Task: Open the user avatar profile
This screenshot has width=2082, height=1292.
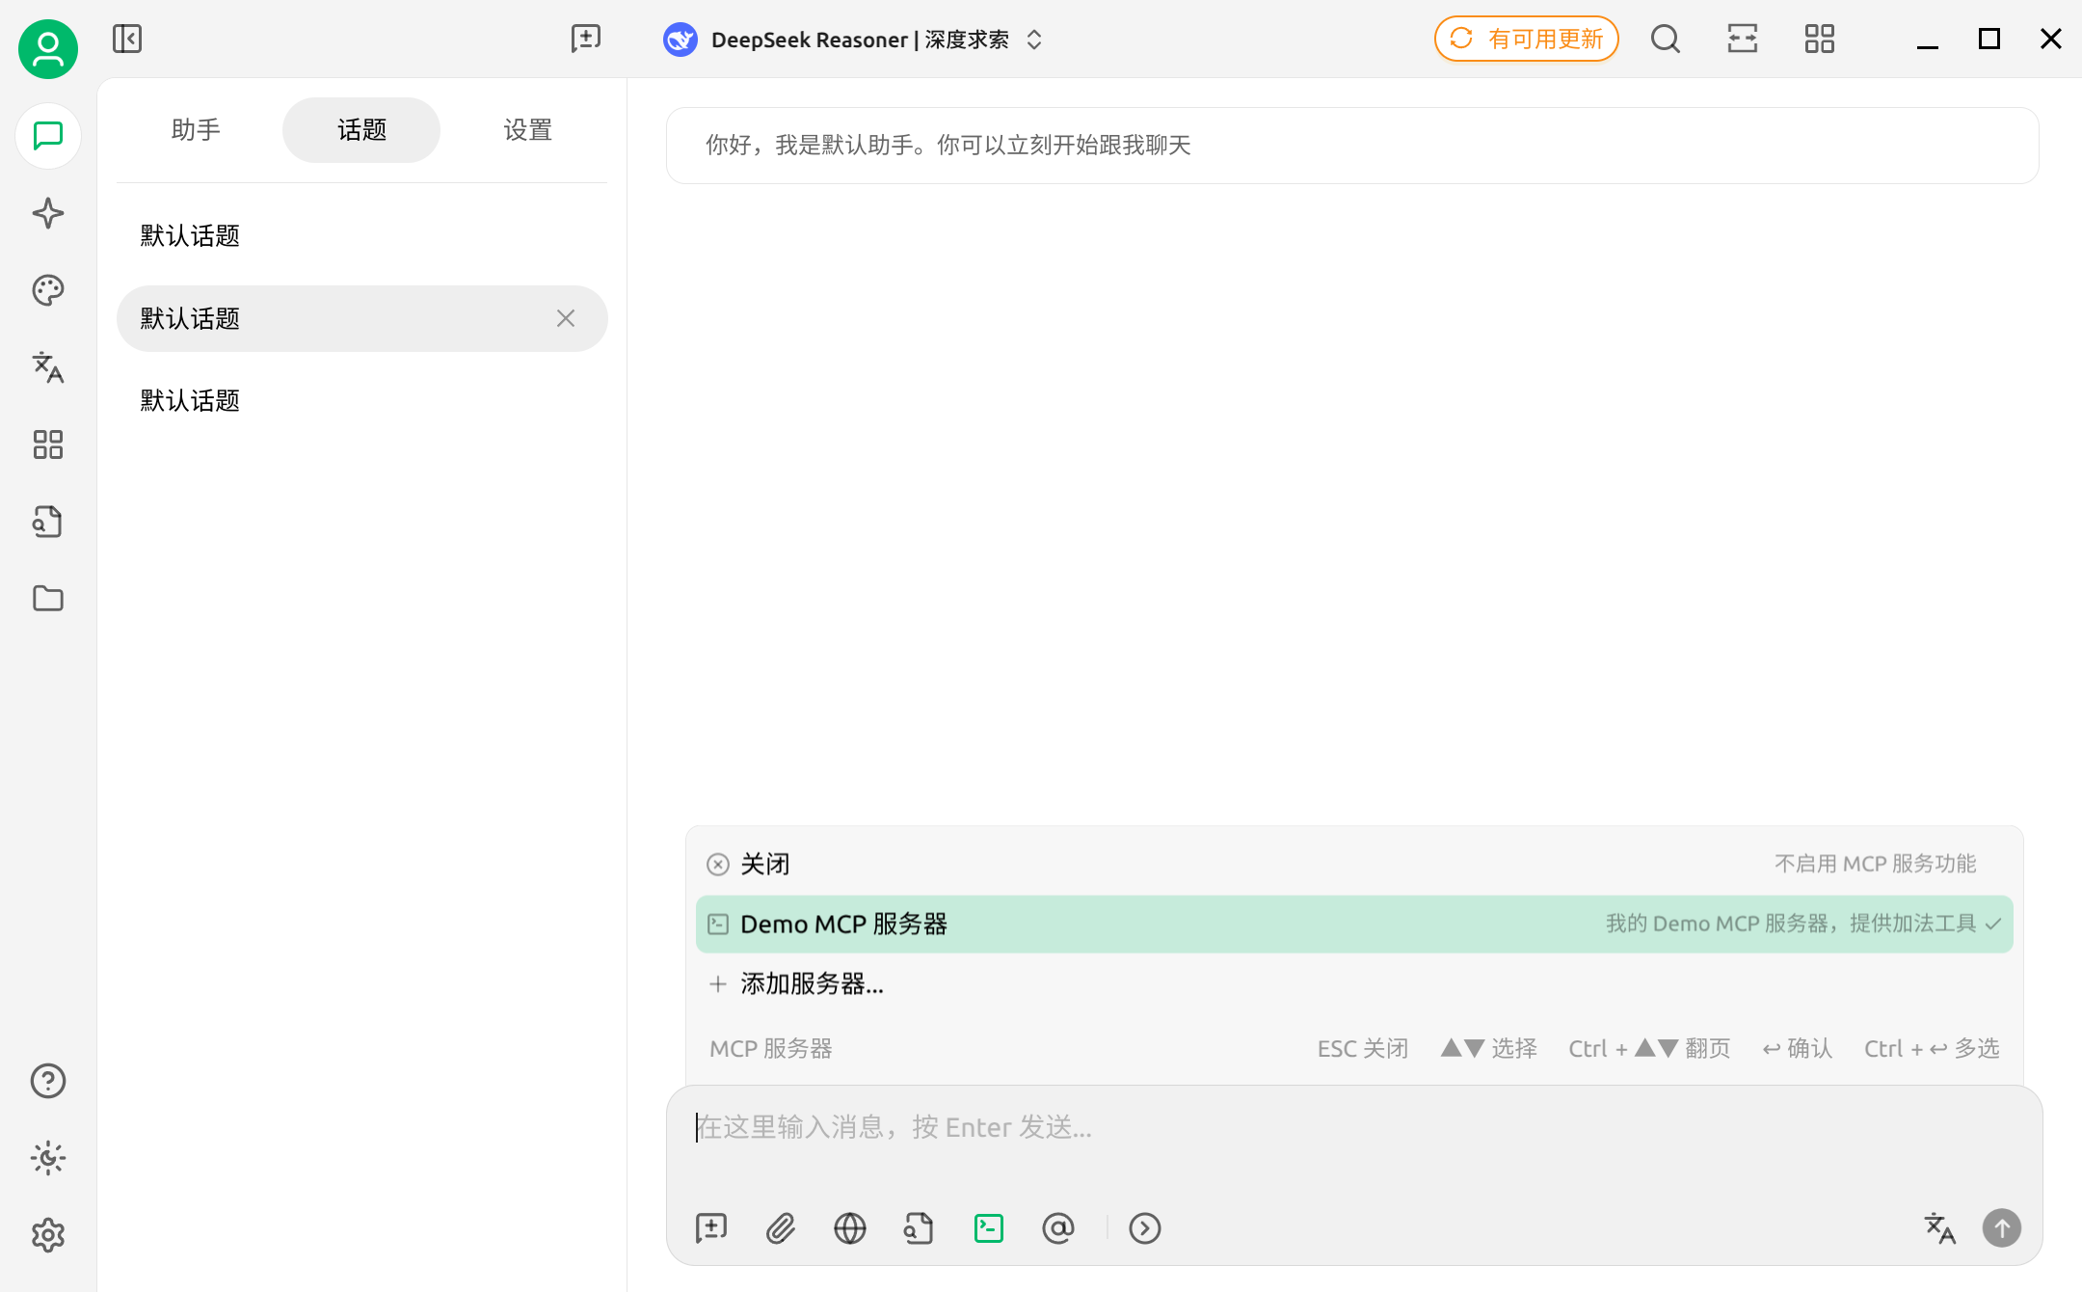Action: [48, 48]
